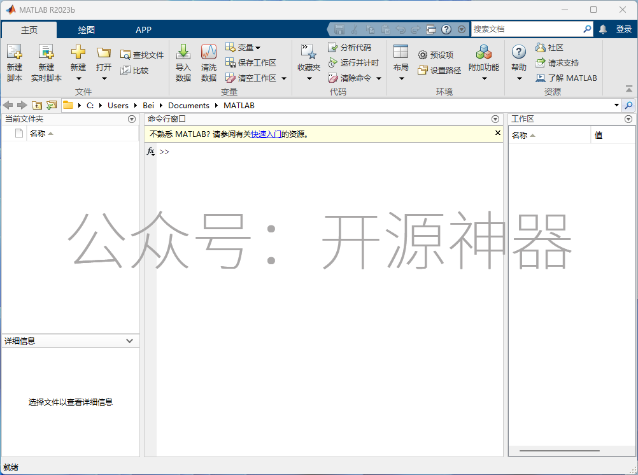The height and width of the screenshot is (475, 638).
Task: Open 工作区 panel actions menu
Action: (x=628, y=119)
